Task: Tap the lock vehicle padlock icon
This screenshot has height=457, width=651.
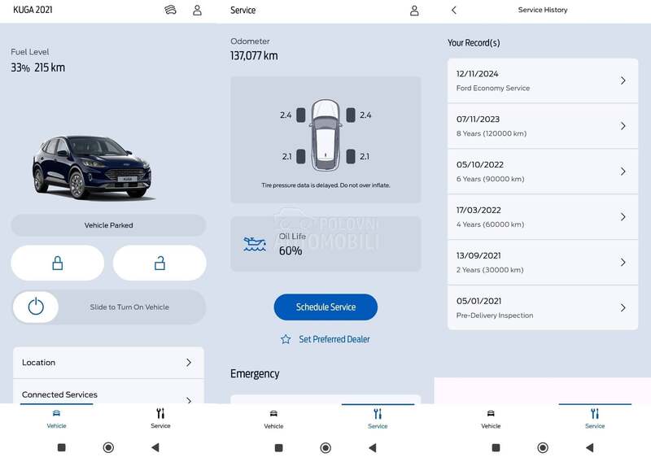Action: pyautogui.click(x=57, y=263)
